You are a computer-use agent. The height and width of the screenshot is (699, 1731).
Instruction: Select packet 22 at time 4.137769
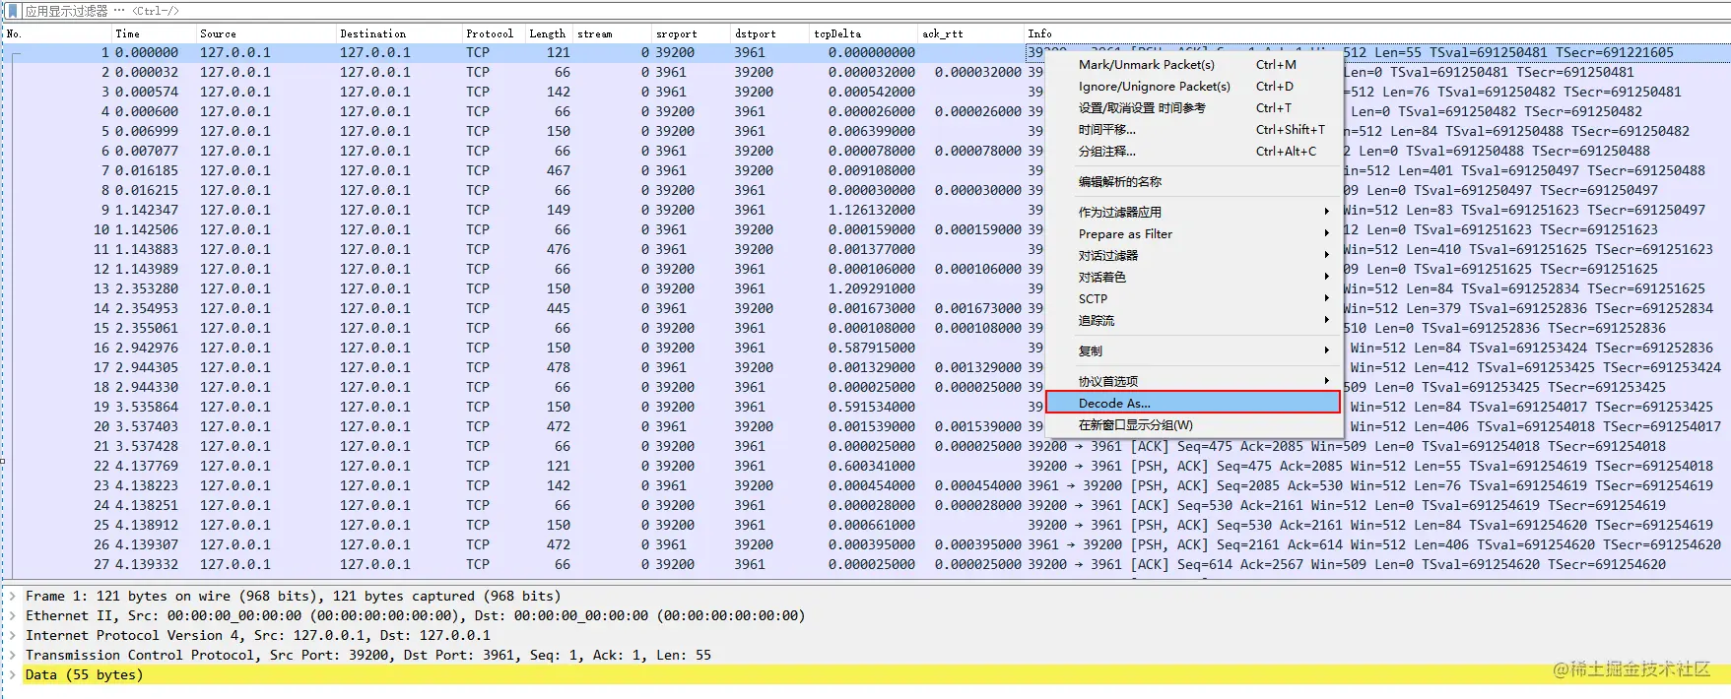867,466
